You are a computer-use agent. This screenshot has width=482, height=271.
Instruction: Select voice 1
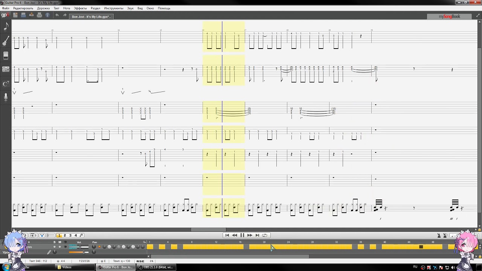[59, 235]
